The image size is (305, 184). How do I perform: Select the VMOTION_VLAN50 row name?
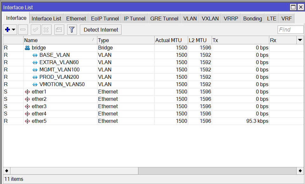click(62, 85)
